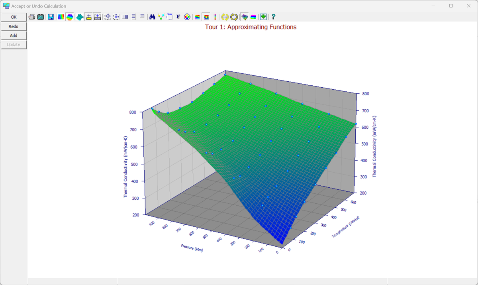Toggle the rainbow-filled hexagon shaded plot icon
Viewport: 478px width, 285px height.
(70, 17)
